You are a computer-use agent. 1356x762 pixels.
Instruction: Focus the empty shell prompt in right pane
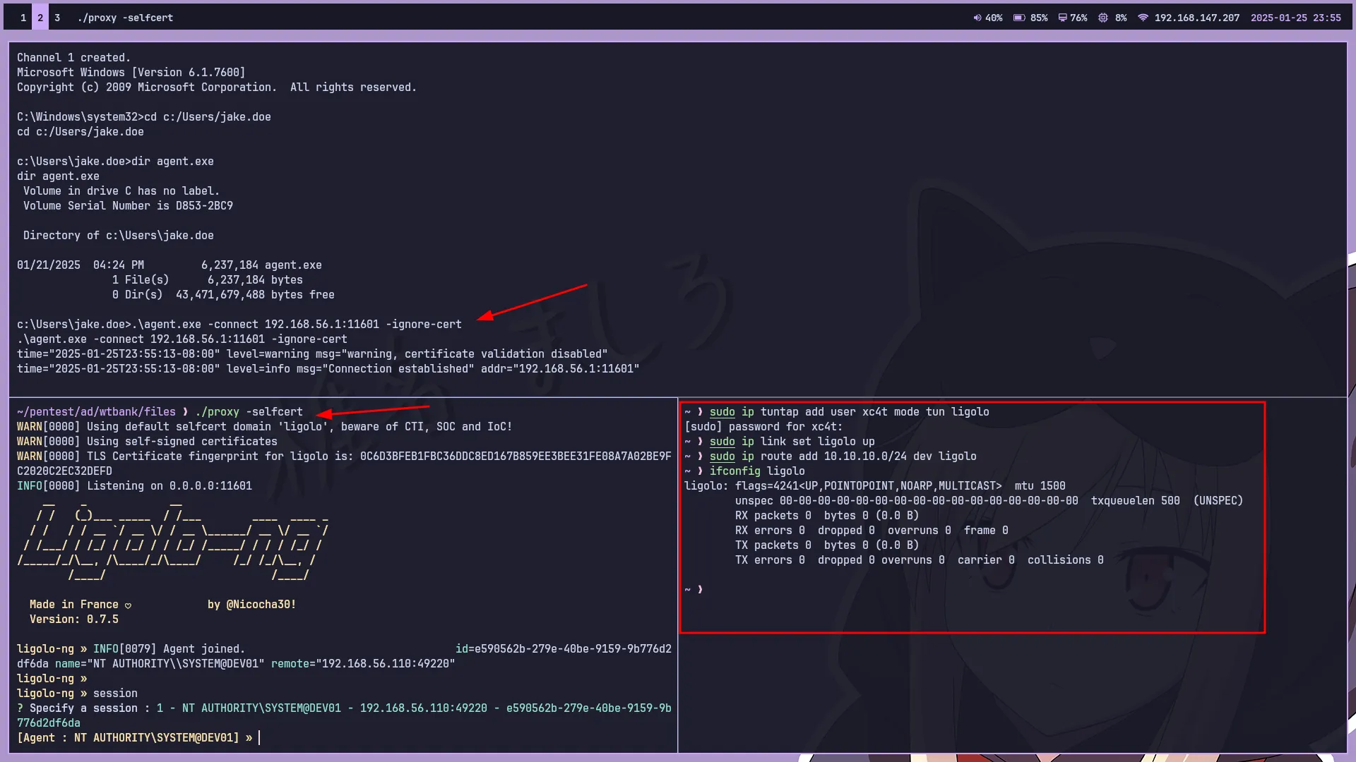coord(701,590)
